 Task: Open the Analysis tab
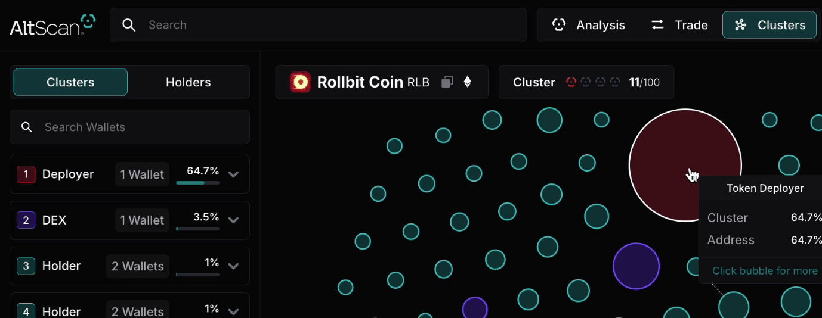(589, 25)
